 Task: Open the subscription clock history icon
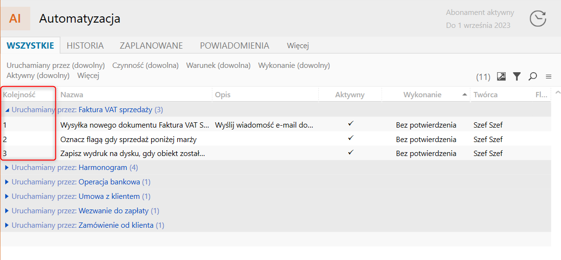[538, 19]
